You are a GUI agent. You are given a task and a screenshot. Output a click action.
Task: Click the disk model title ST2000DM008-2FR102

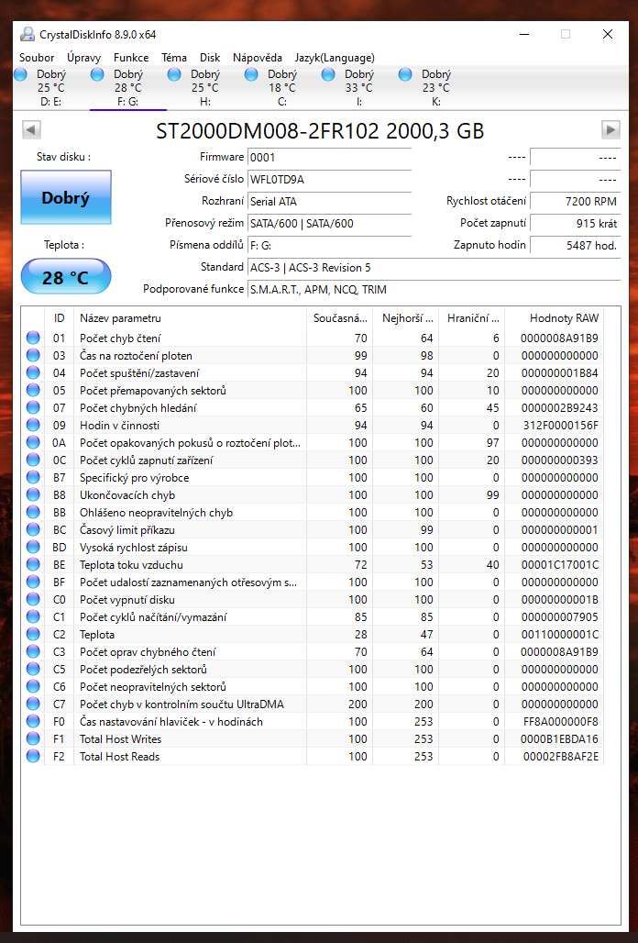(268, 131)
